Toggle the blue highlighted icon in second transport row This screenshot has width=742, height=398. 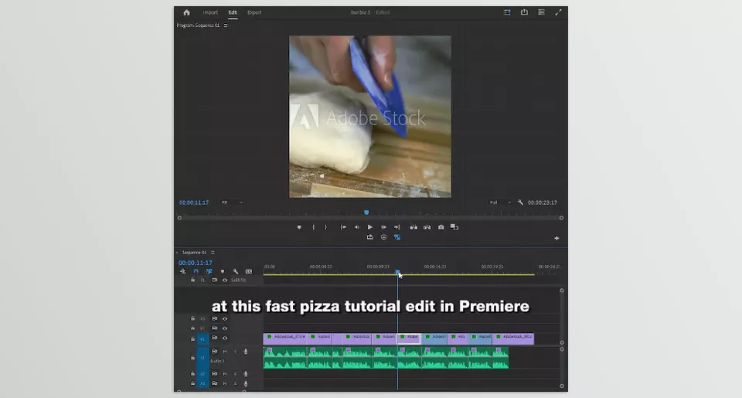pyautogui.click(x=397, y=237)
